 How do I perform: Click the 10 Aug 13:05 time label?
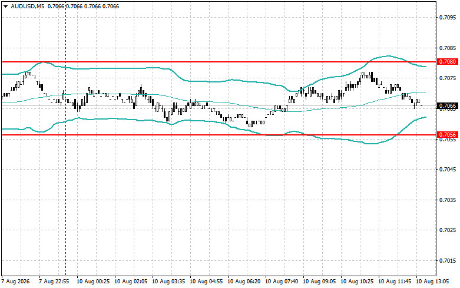432,282
